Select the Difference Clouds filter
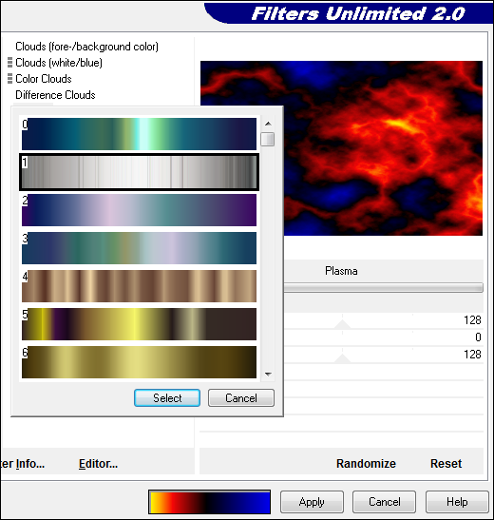Viewport: 494px width, 520px height. pos(55,95)
